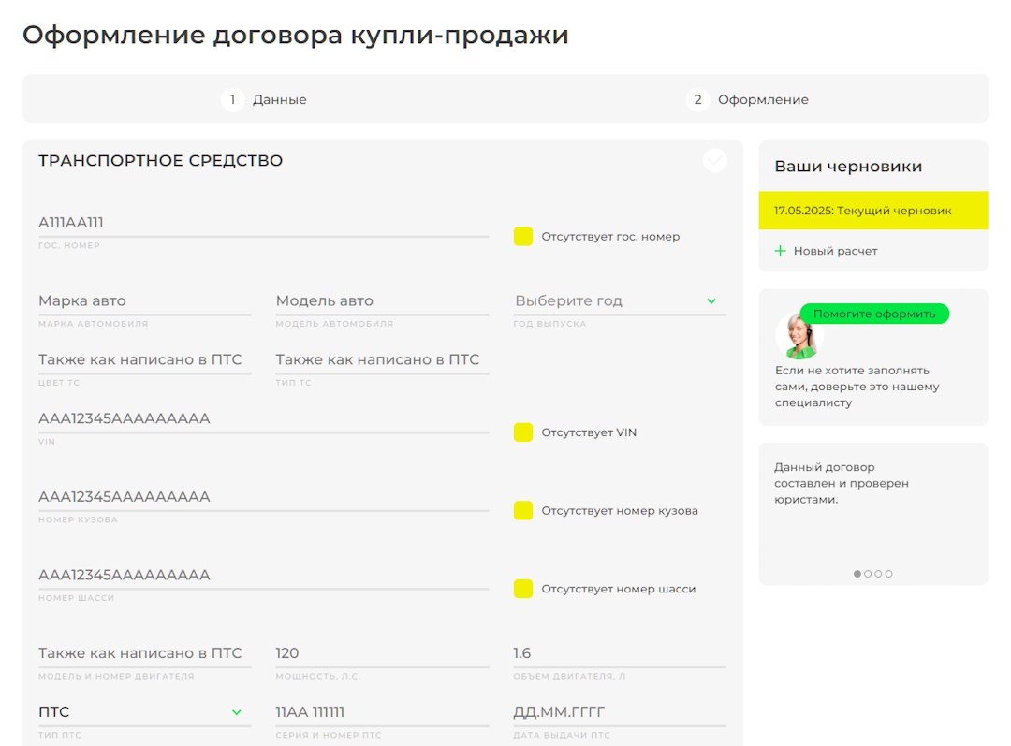The height and width of the screenshot is (746, 1011).
Task: Click the checkmark icon in Транспортное средство header
Action: [714, 161]
